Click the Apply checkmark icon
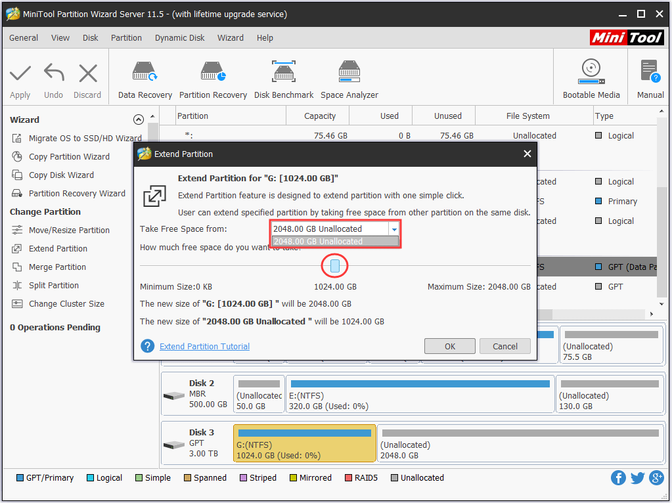The width and height of the screenshot is (672, 503). 20,74
